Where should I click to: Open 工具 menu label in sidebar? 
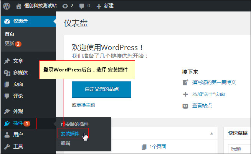click(x=18, y=146)
